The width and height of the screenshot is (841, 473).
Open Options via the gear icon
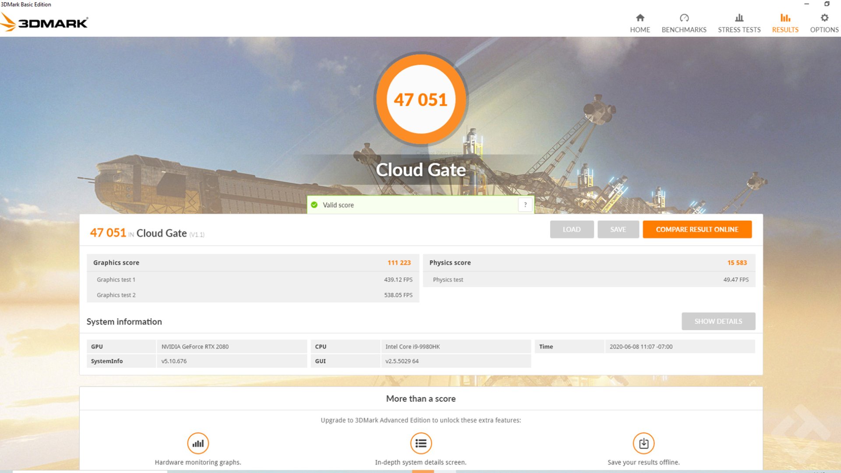[824, 18]
